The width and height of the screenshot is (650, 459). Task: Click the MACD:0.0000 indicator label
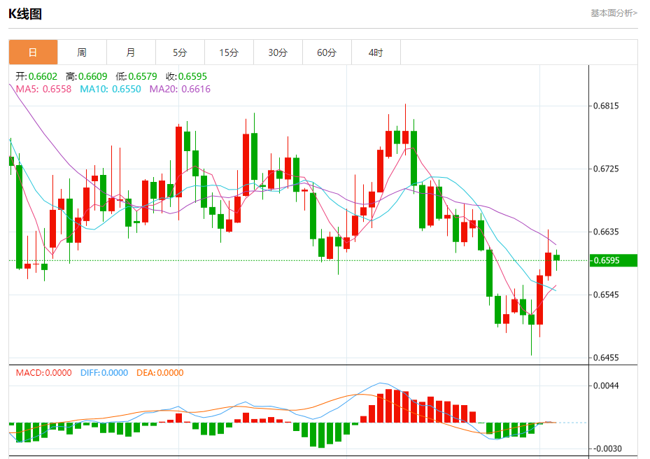(x=43, y=373)
